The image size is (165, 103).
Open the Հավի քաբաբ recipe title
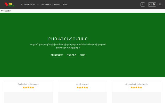pos(82,84)
